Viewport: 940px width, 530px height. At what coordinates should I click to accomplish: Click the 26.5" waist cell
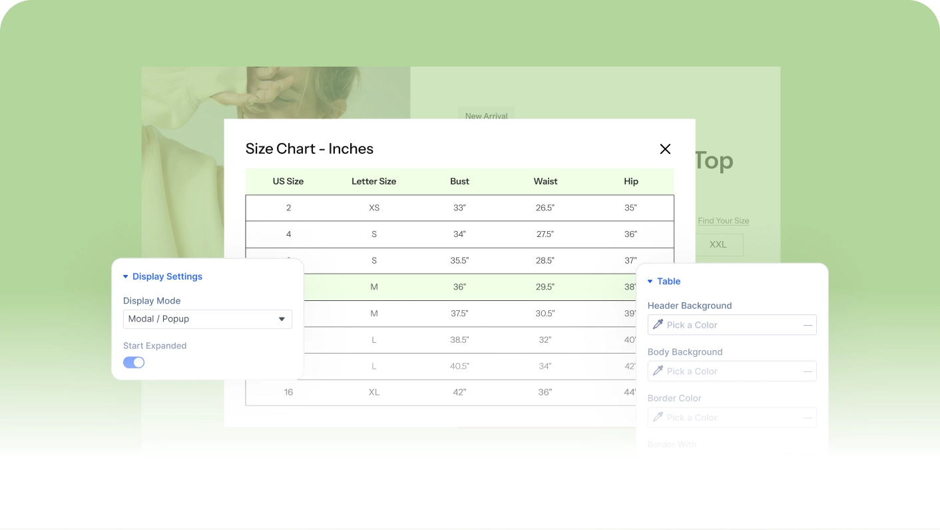pos(545,208)
